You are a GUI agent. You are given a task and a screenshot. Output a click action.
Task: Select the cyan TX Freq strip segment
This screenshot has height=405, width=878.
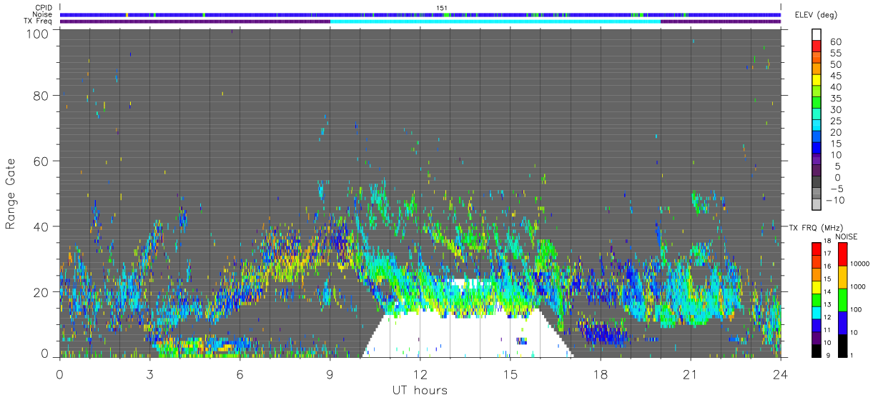pyautogui.click(x=495, y=21)
